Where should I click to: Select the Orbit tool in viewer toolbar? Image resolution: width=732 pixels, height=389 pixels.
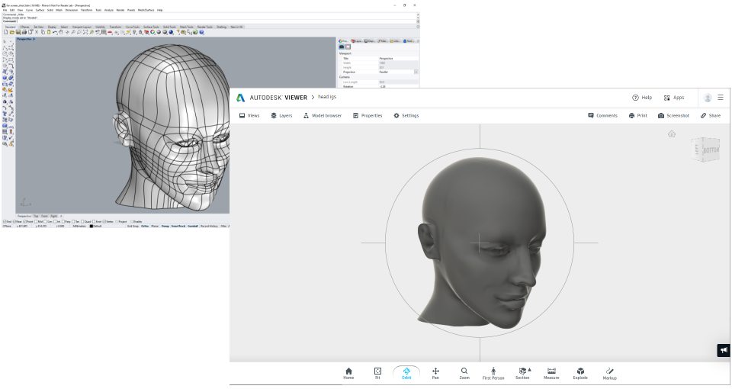pos(406,372)
